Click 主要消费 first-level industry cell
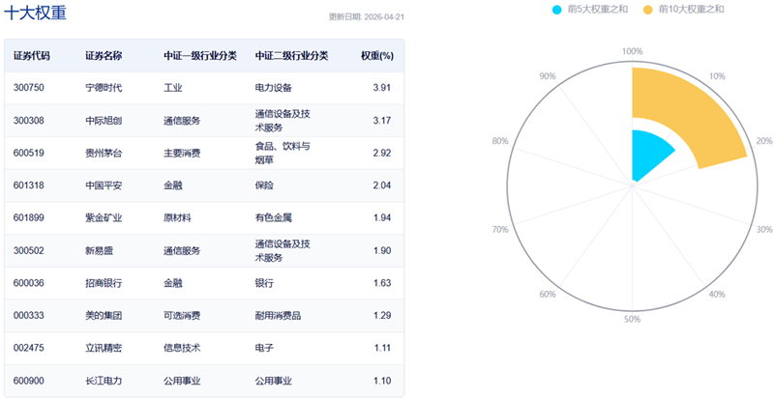This screenshot has height=399, width=776. [x=182, y=153]
